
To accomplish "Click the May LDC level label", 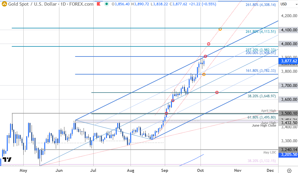I will pos(269,152).
